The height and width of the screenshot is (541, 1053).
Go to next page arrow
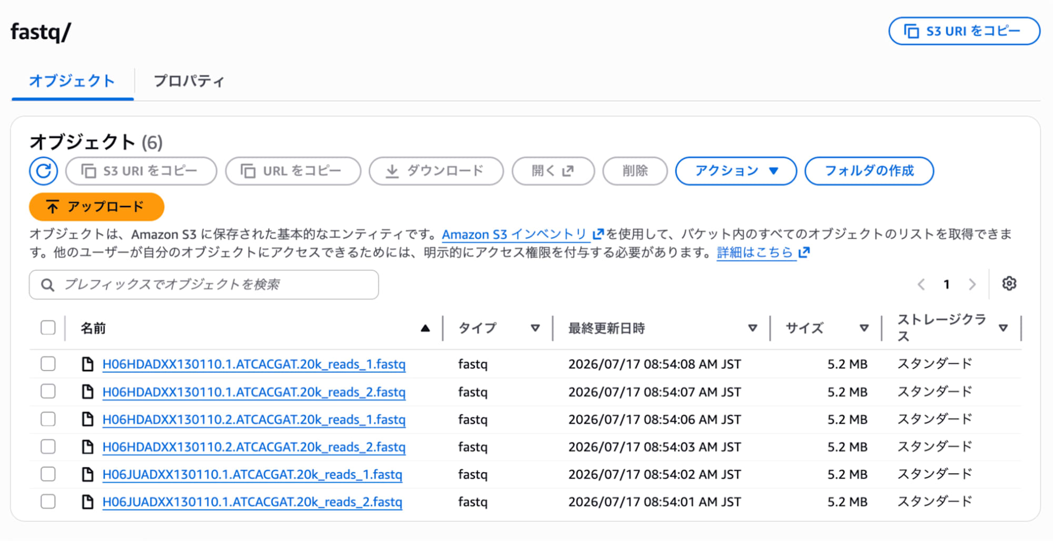972,284
